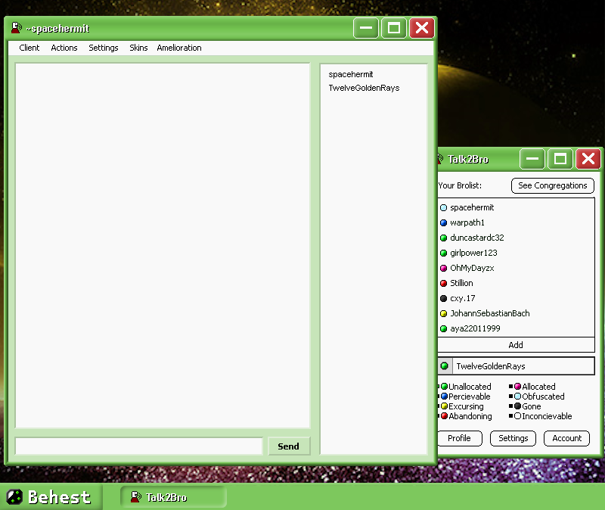
Task: Click the blue status dot next to warpath1
Action: coord(444,223)
